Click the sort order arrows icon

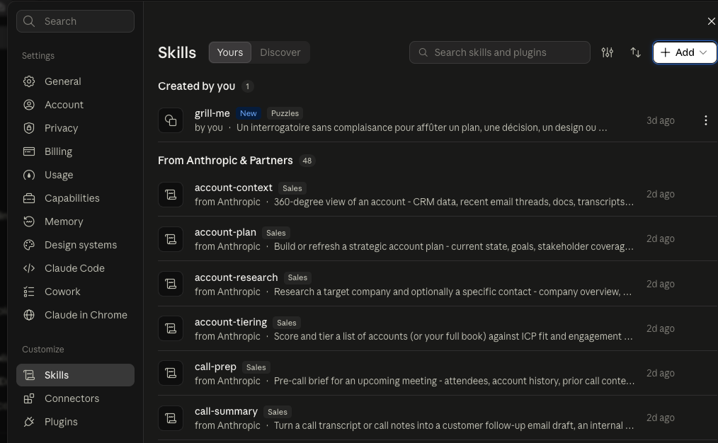coord(636,52)
